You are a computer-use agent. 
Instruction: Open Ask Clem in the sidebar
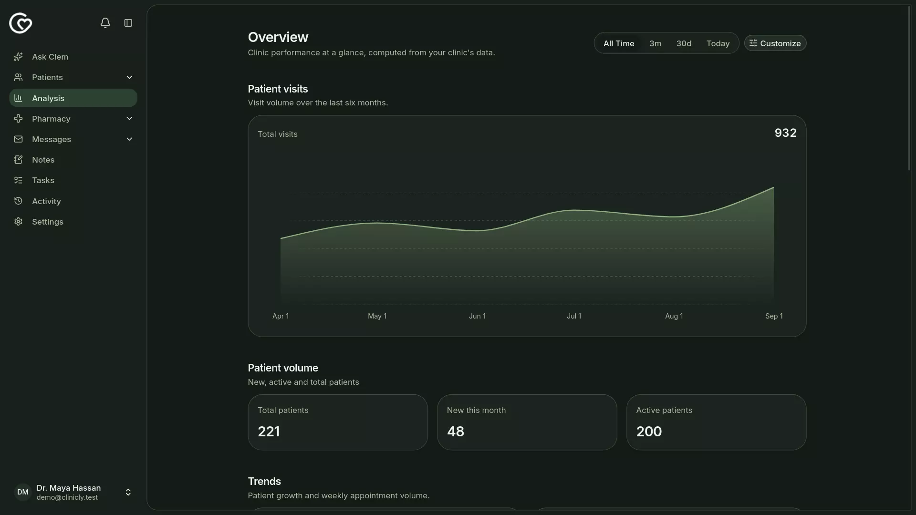point(73,57)
